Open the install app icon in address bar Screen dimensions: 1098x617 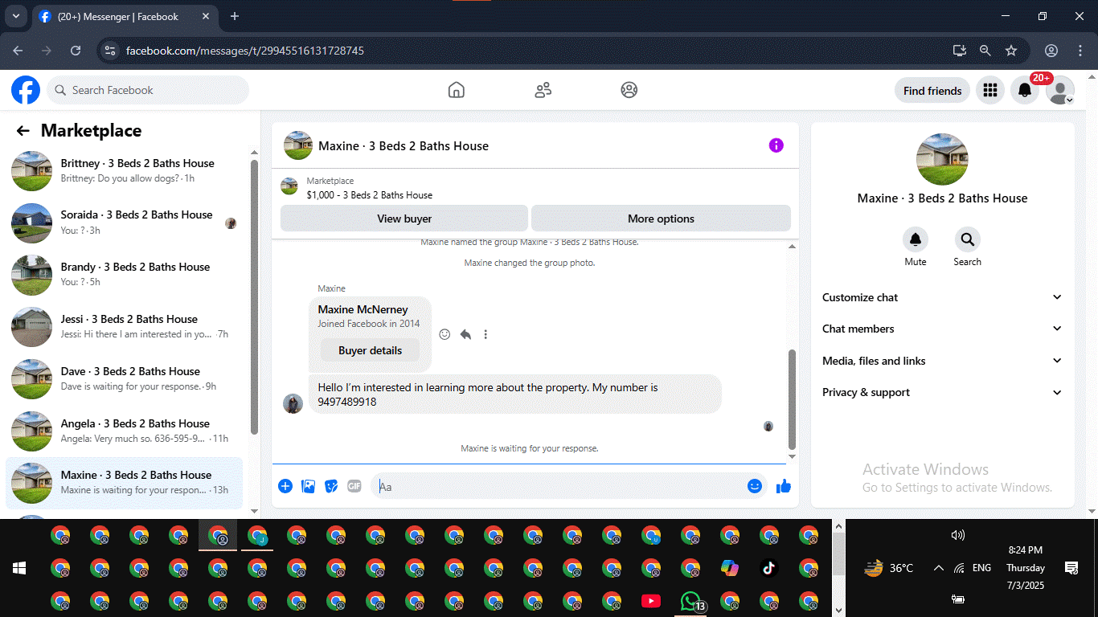click(960, 51)
